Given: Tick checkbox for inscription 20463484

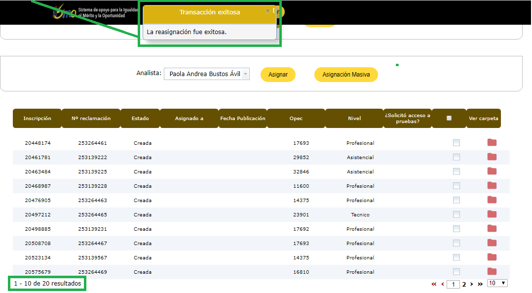Looking at the screenshot, I should point(456,171).
